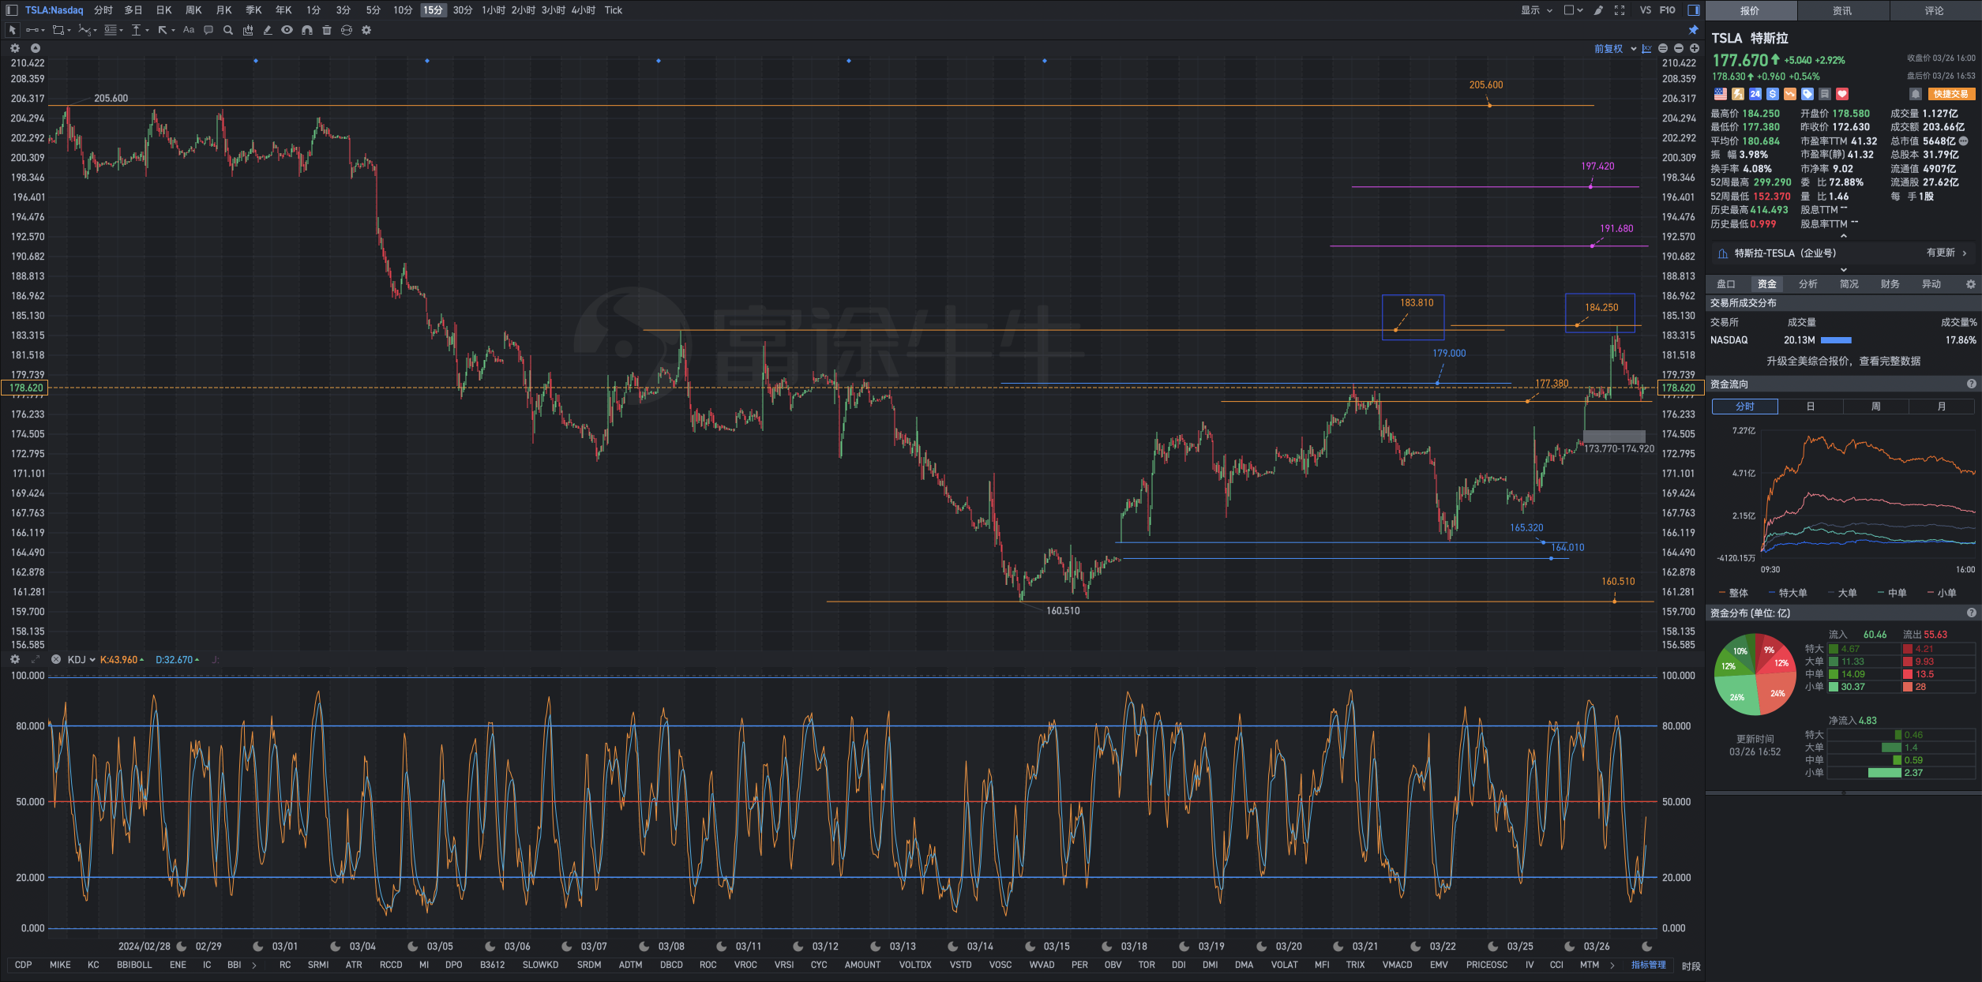This screenshot has width=1982, height=982.
Task: Open main chart settings gear
Action: pyautogui.click(x=14, y=48)
